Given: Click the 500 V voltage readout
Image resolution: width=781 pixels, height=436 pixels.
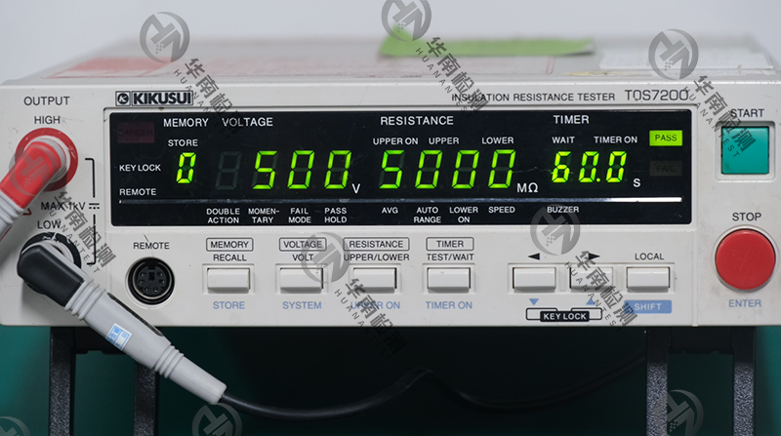Looking at the screenshot, I should tap(304, 170).
